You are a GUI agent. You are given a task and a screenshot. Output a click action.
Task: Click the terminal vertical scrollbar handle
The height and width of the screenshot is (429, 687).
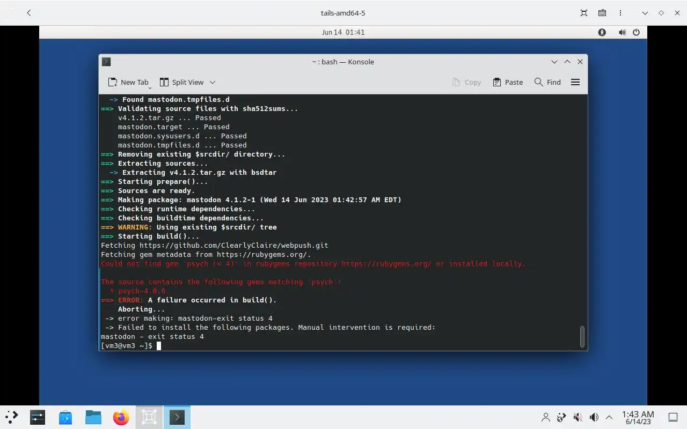(582, 336)
